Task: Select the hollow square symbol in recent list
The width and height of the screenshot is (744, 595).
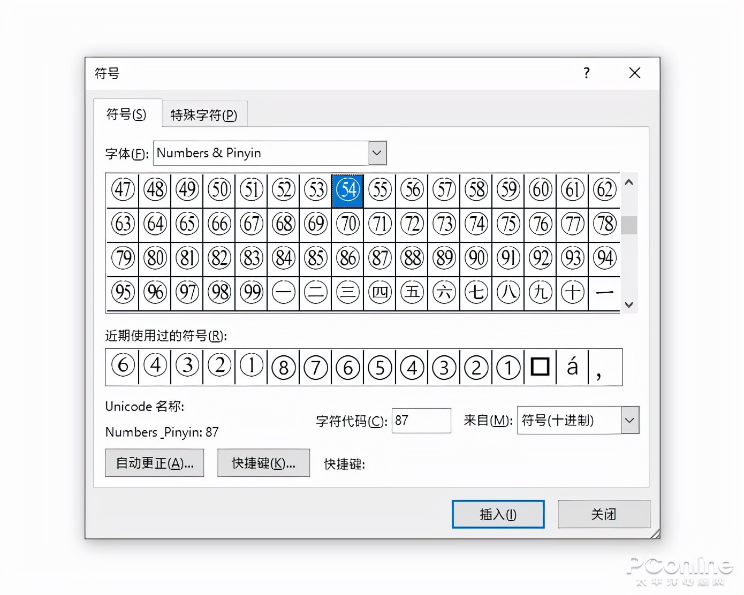Action: (x=540, y=367)
